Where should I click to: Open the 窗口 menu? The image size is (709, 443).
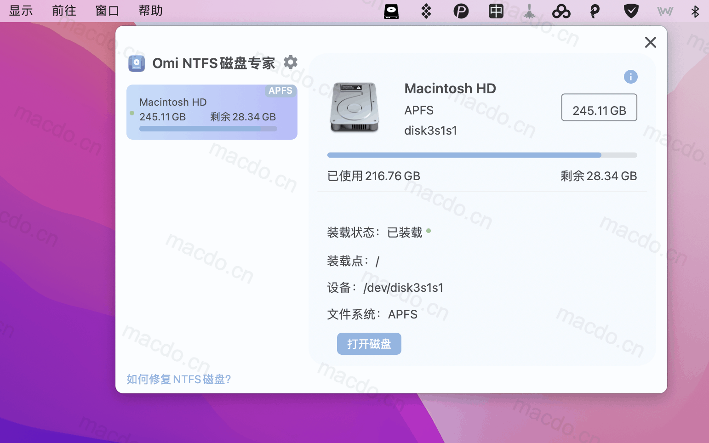click(108, 11)
